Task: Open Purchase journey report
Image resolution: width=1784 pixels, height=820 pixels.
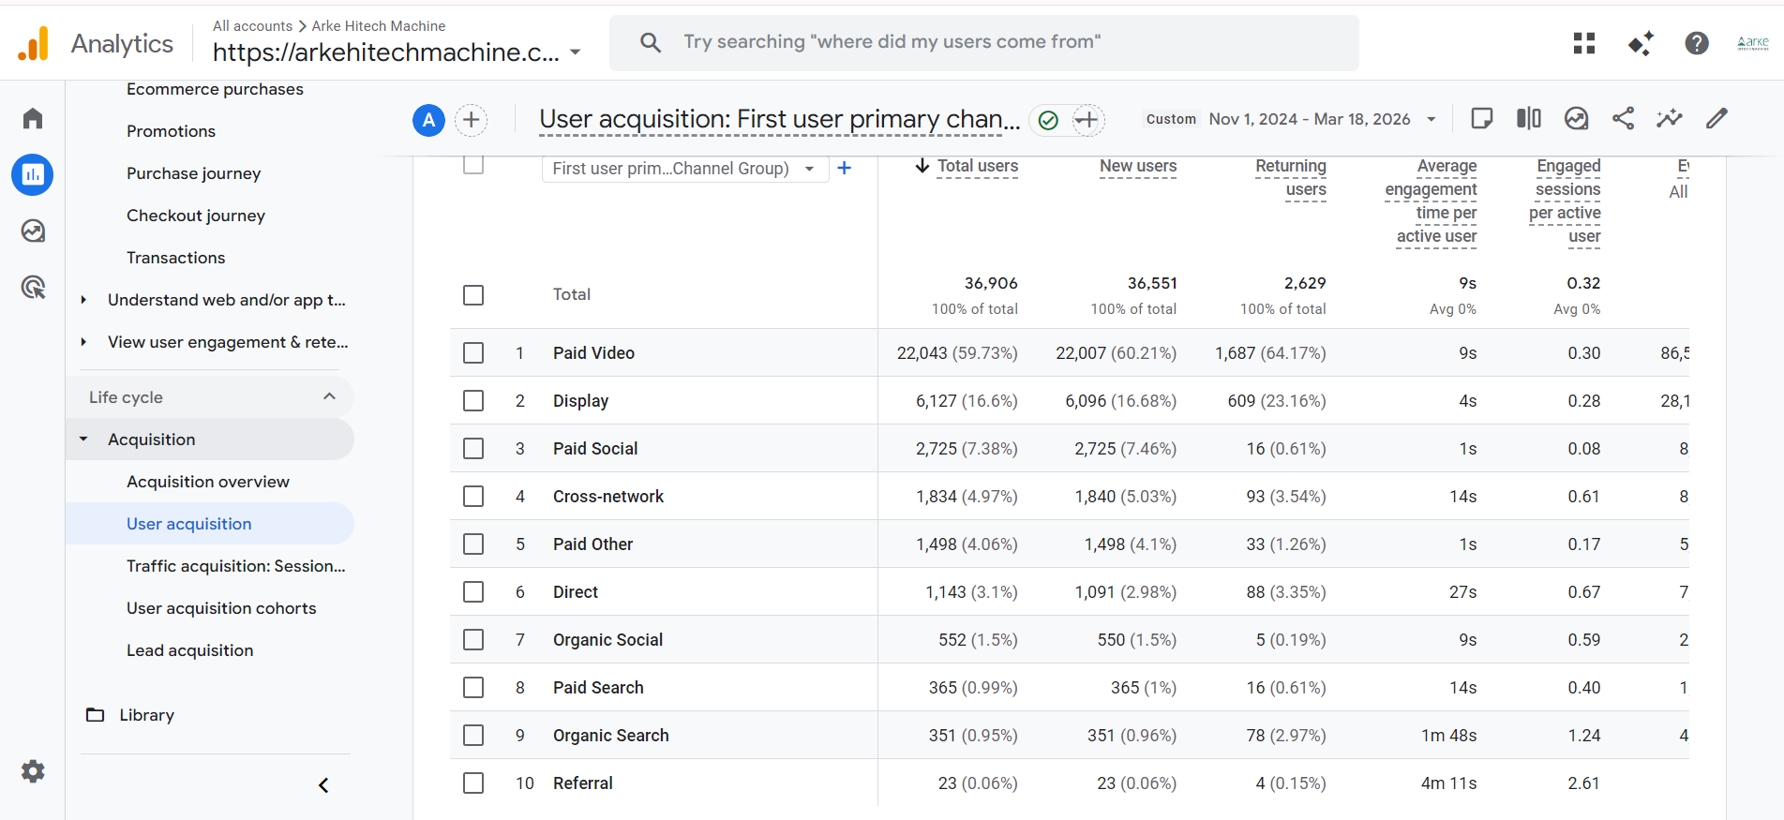Action: click(193, 173)
